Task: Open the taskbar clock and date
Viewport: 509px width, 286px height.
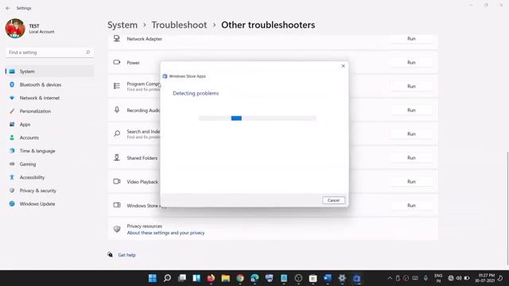Action: pyautogui.click(x=484, y=278)
